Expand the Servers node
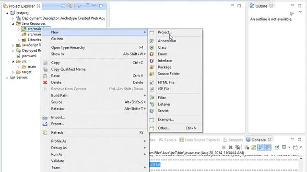This screenshot has height=172, width=307. [7, 77]
